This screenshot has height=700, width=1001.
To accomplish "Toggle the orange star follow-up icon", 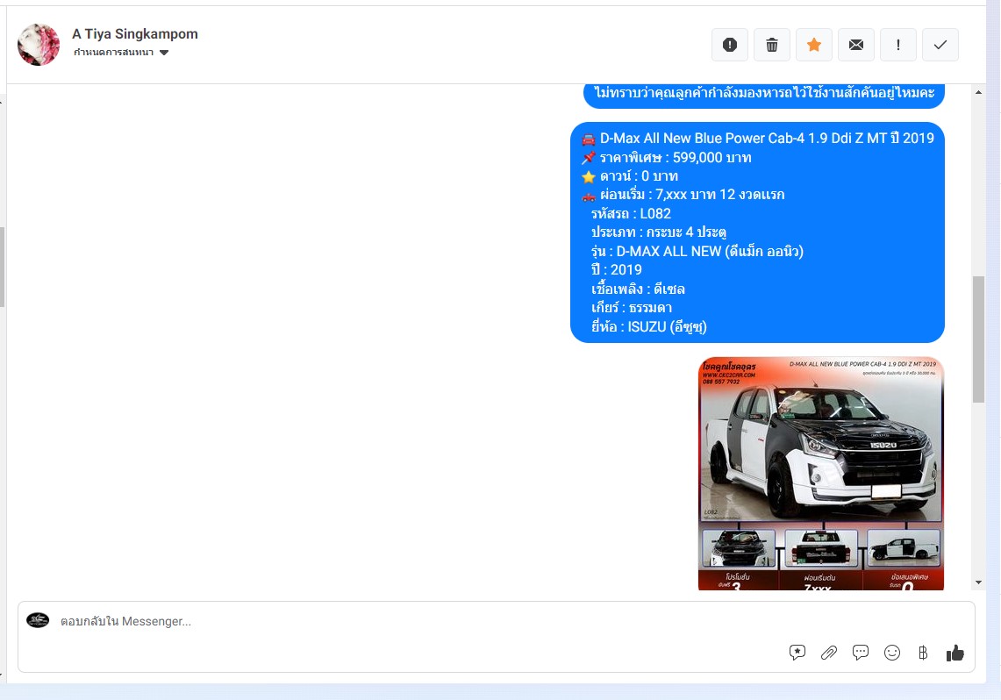I will click(x=814, y=45).
